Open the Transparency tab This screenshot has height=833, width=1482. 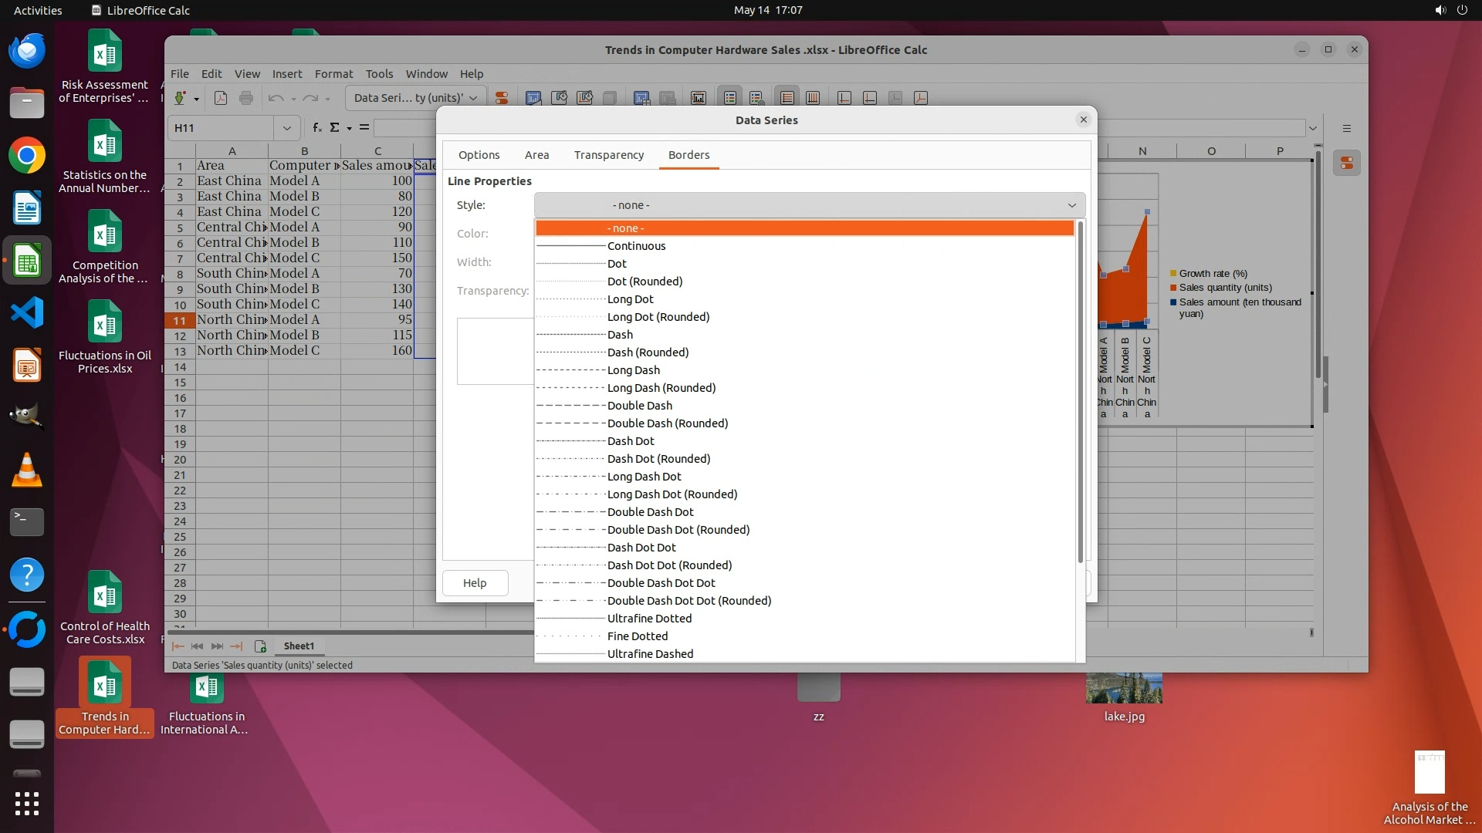click(x=608, y=155)
